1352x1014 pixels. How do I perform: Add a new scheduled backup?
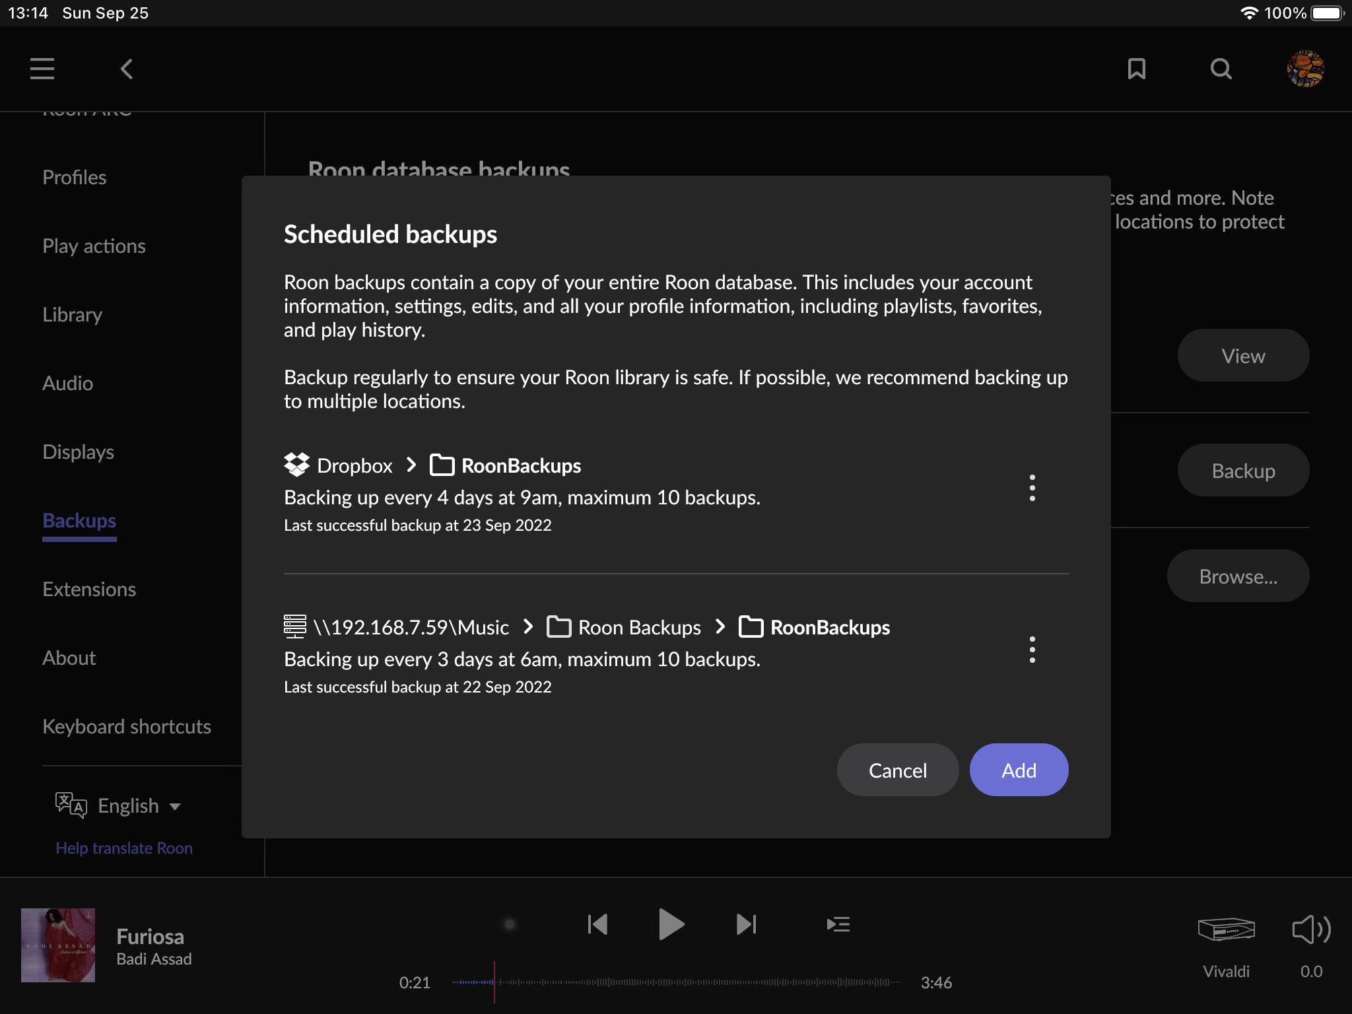(1019, 770)
